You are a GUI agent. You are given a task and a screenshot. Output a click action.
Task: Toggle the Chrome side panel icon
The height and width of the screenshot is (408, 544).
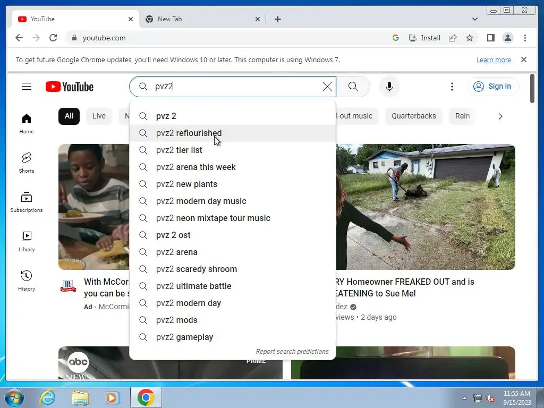coord(490,38)
